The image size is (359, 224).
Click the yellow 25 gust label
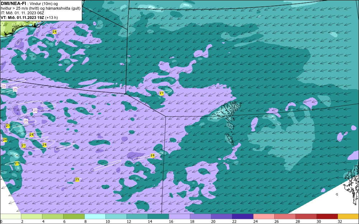(x=77, y=179)
